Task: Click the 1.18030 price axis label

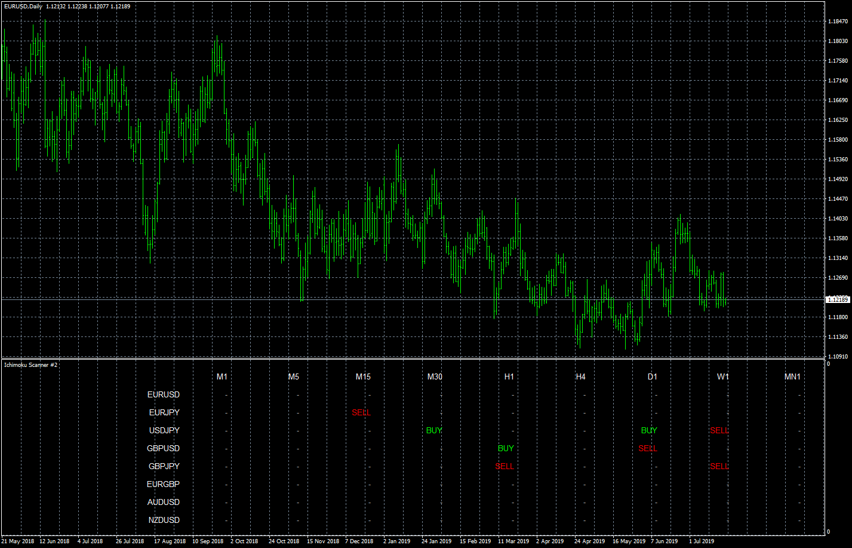Action: 837,41
